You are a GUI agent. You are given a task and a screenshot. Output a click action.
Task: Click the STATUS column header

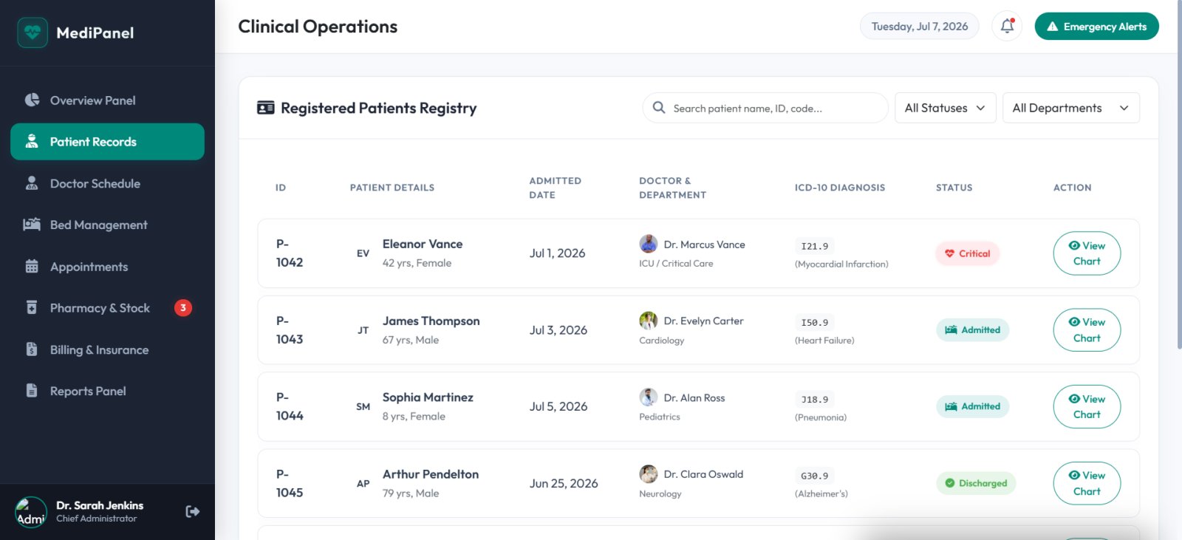pos(954,188)
